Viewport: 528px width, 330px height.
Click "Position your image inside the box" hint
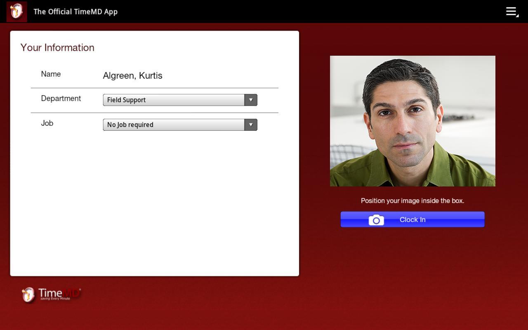[412, 201]
